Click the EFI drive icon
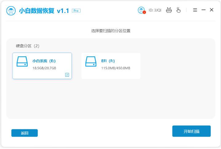 [x=91, y=62]
